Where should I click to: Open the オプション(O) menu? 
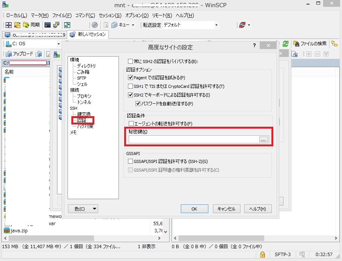[137, 15]
